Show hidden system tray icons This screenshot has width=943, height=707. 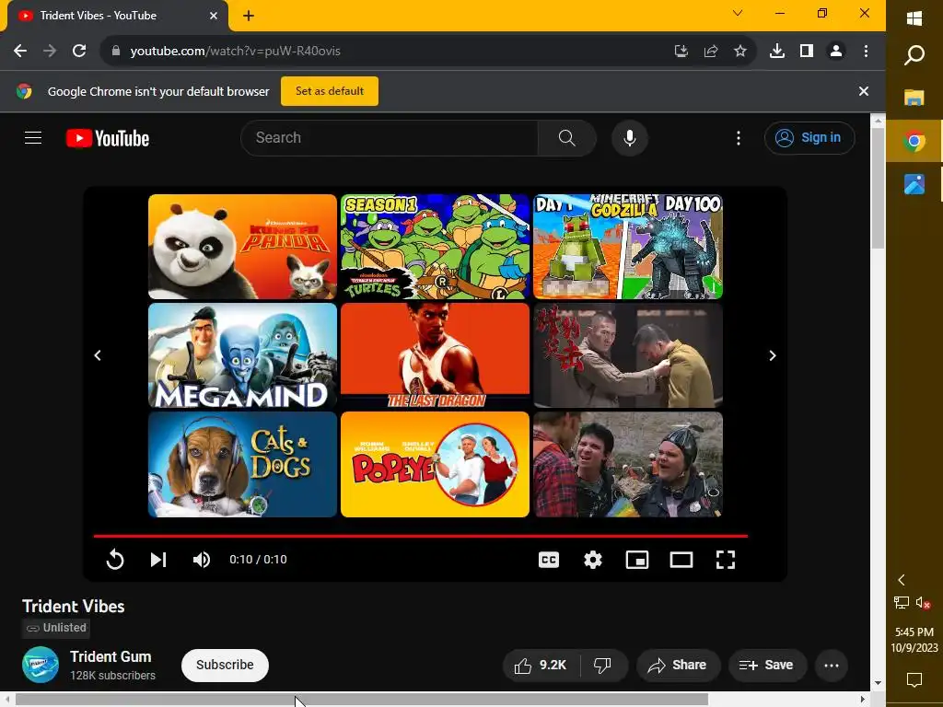click(901, 580)
